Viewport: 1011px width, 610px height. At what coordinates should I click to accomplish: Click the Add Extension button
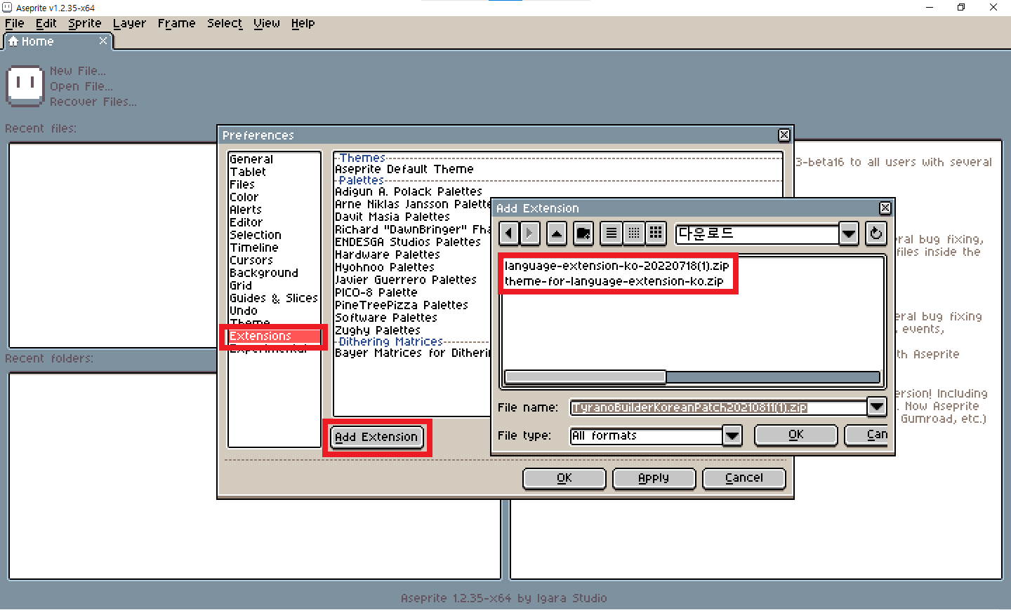click(376, 437)
